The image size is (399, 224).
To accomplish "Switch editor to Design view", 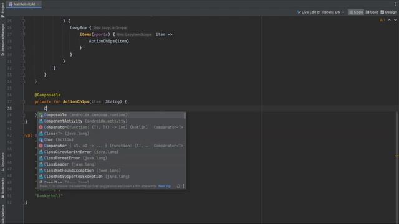I will point(388,12).
